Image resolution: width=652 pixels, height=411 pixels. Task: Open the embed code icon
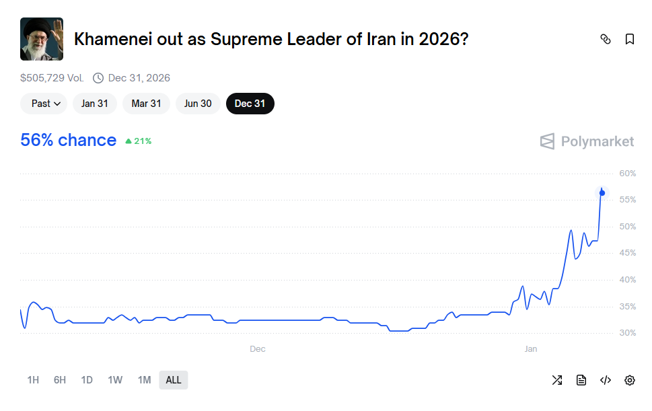click(606, 380)
